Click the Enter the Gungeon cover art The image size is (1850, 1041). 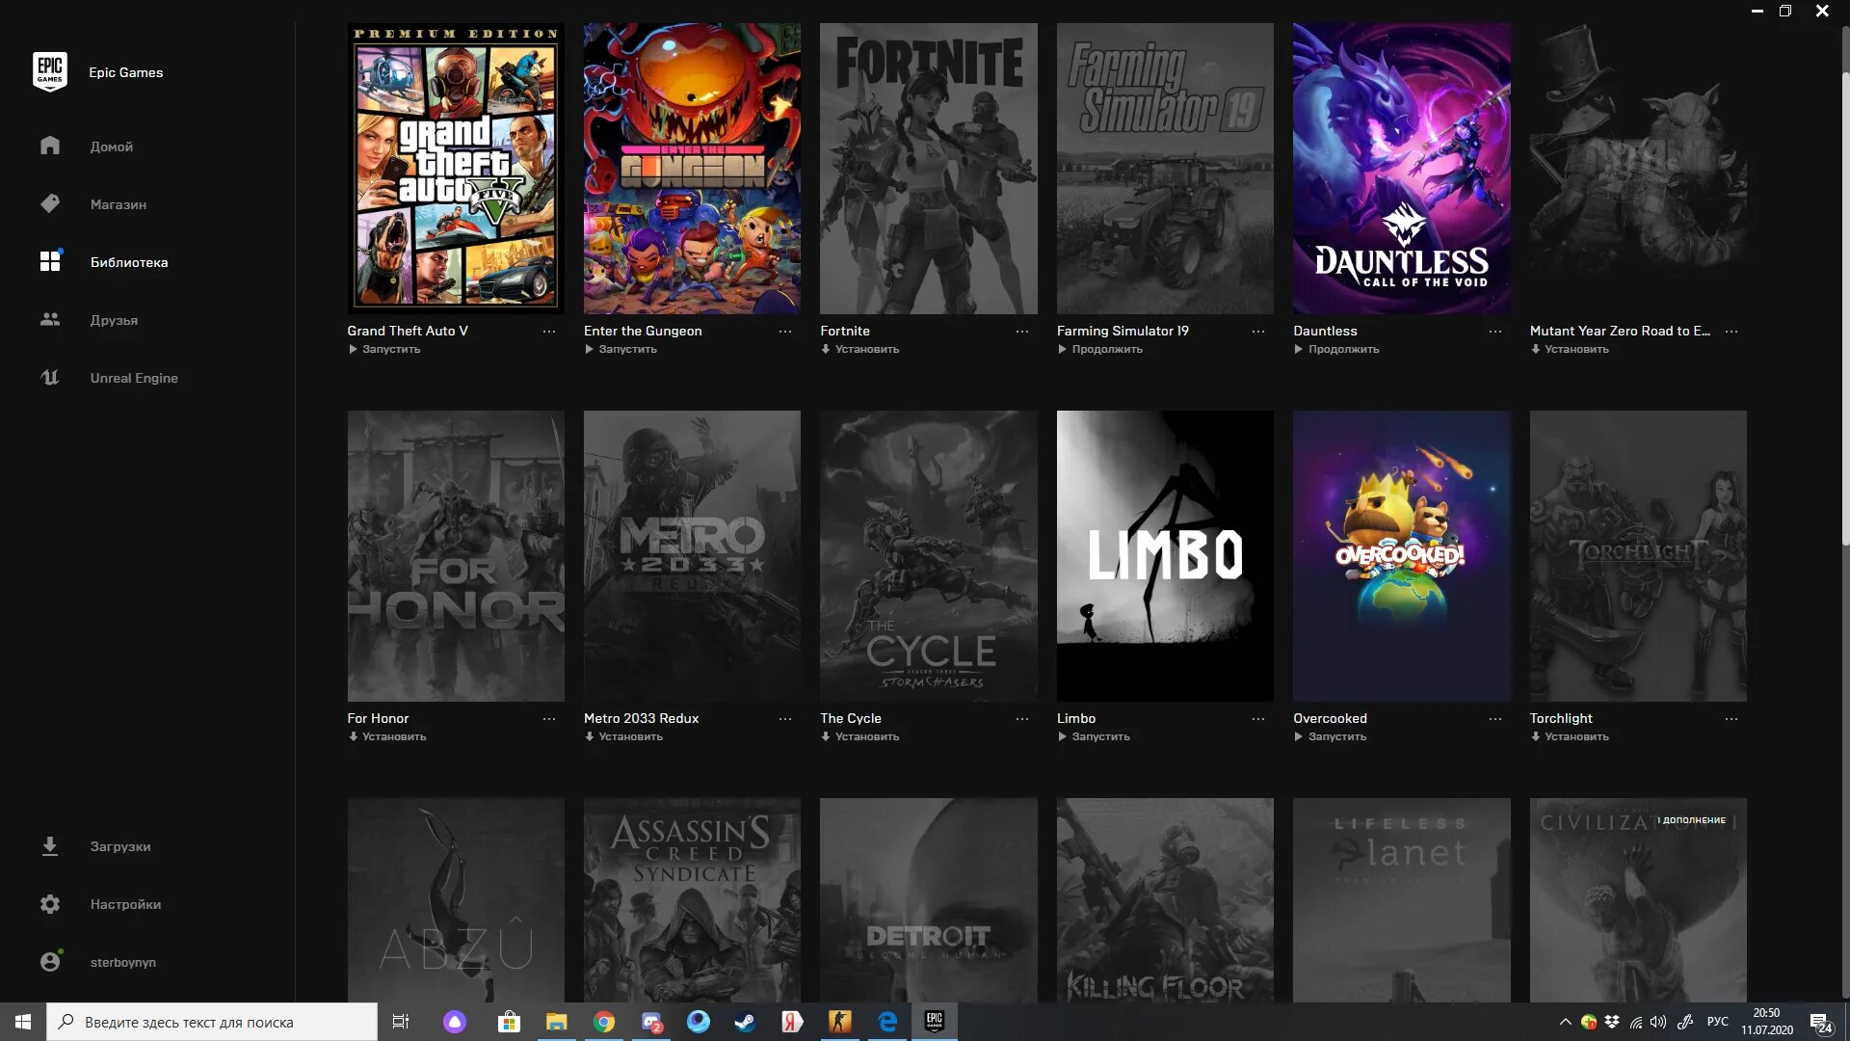tap(692, 169)
